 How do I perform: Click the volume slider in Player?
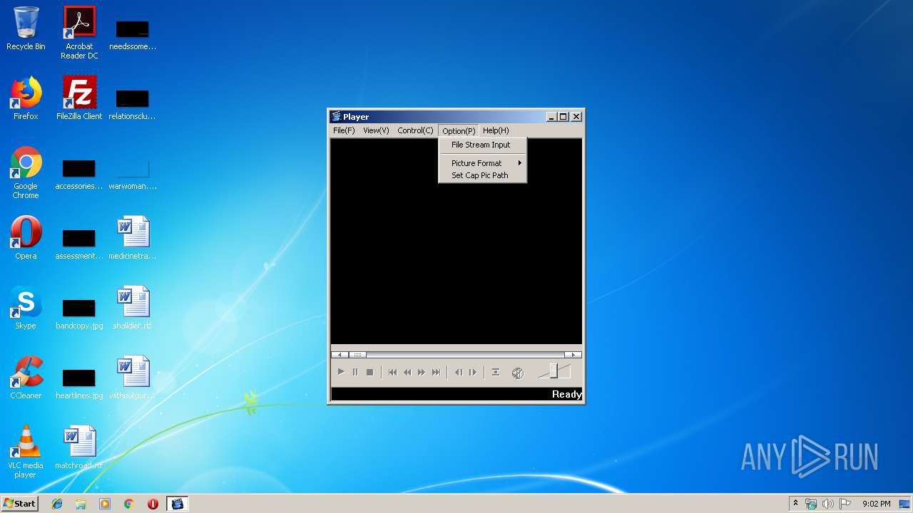(554, 371)
